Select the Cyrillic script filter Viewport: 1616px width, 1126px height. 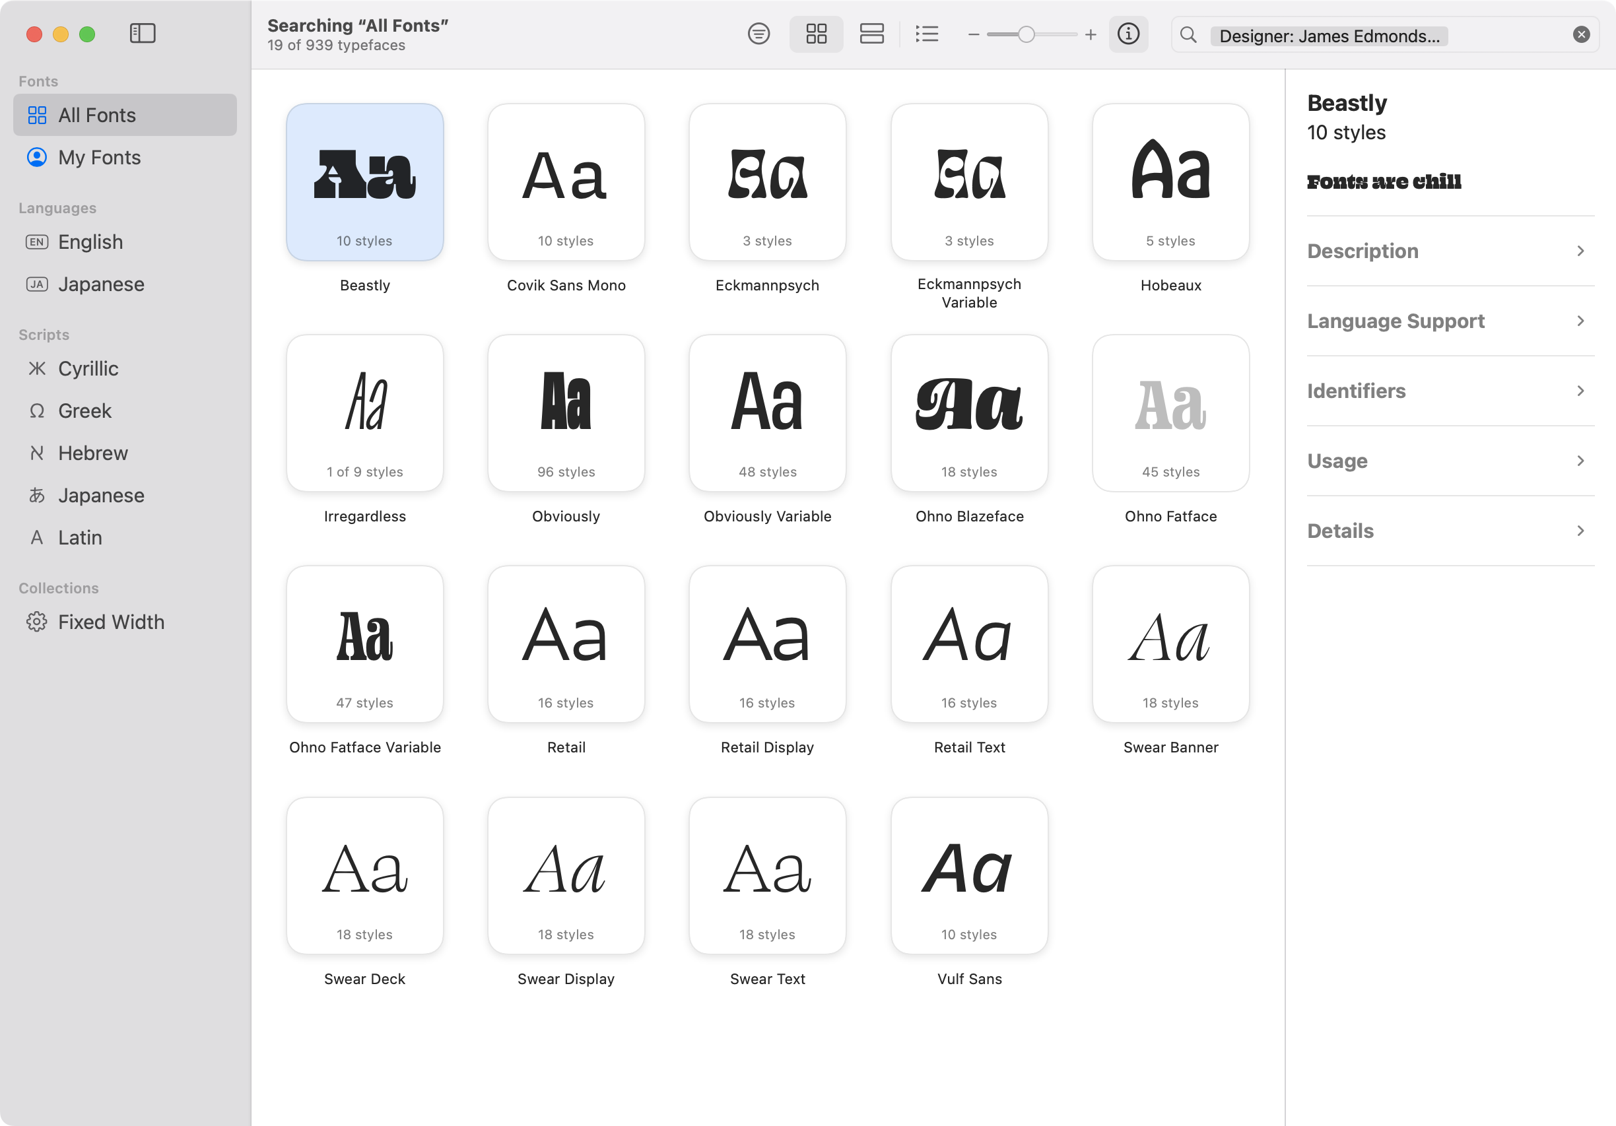click(88, 368)
